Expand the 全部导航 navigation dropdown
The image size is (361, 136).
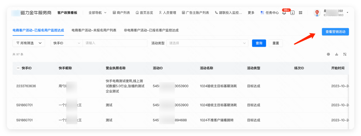click(97, 13)
